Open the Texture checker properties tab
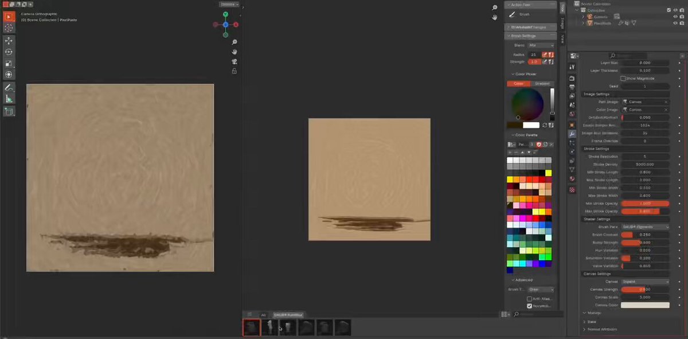 click(572, 189)
